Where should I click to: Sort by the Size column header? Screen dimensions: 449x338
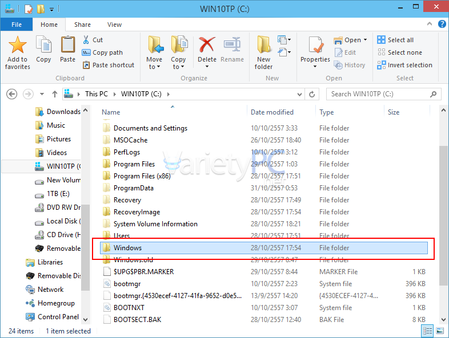point(394,112)
